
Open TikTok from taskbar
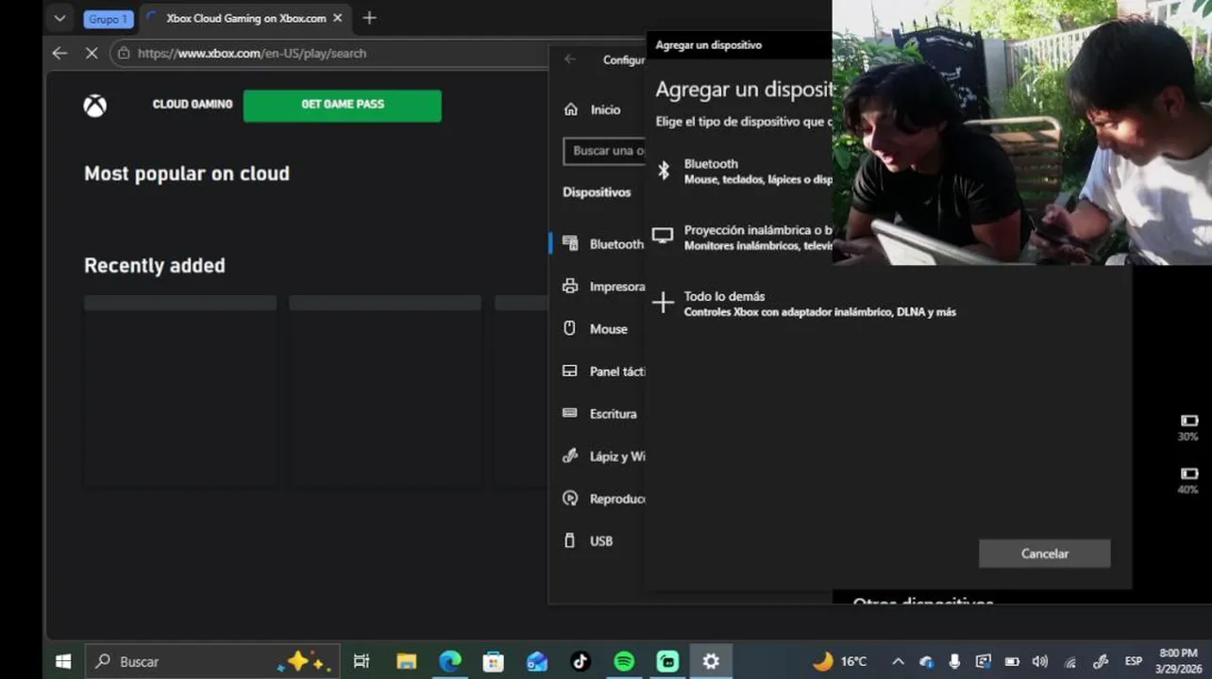pos(581,661)
